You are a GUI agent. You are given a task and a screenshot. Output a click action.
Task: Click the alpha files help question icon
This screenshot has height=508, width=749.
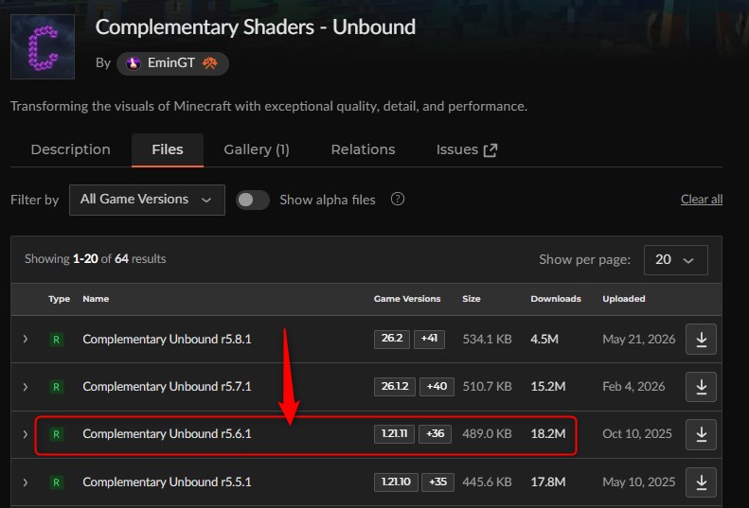[x=398, y=199]
